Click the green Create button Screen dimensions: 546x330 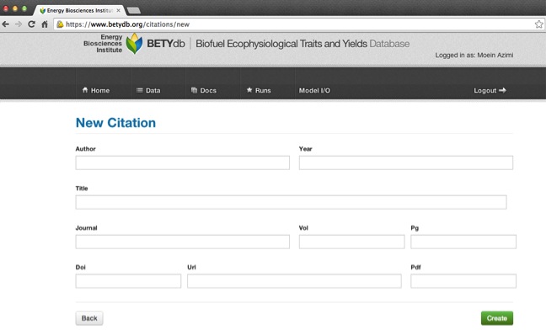497,318
